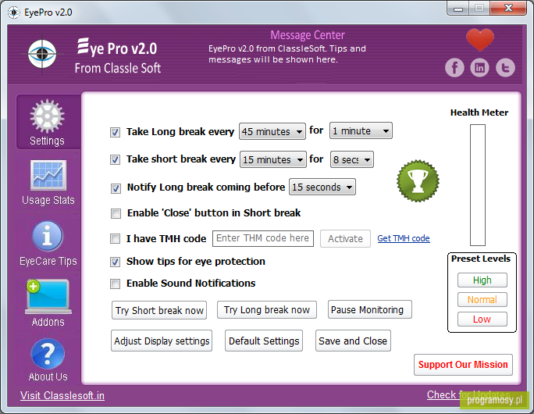Click the Activate button
534x414 pixels.
click(345, 238)
